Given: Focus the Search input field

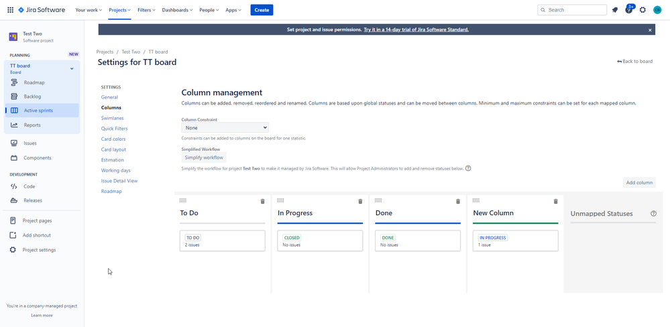Looking at the screenshot, I should tap(572, 10).
